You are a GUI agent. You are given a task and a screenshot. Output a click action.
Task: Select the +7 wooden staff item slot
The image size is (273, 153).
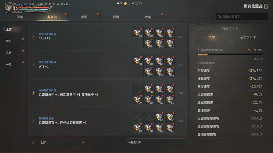[x=137, y=89]
